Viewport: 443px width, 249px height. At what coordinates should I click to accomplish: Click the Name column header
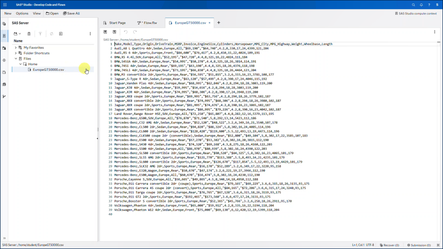click(x=18, y=41)
